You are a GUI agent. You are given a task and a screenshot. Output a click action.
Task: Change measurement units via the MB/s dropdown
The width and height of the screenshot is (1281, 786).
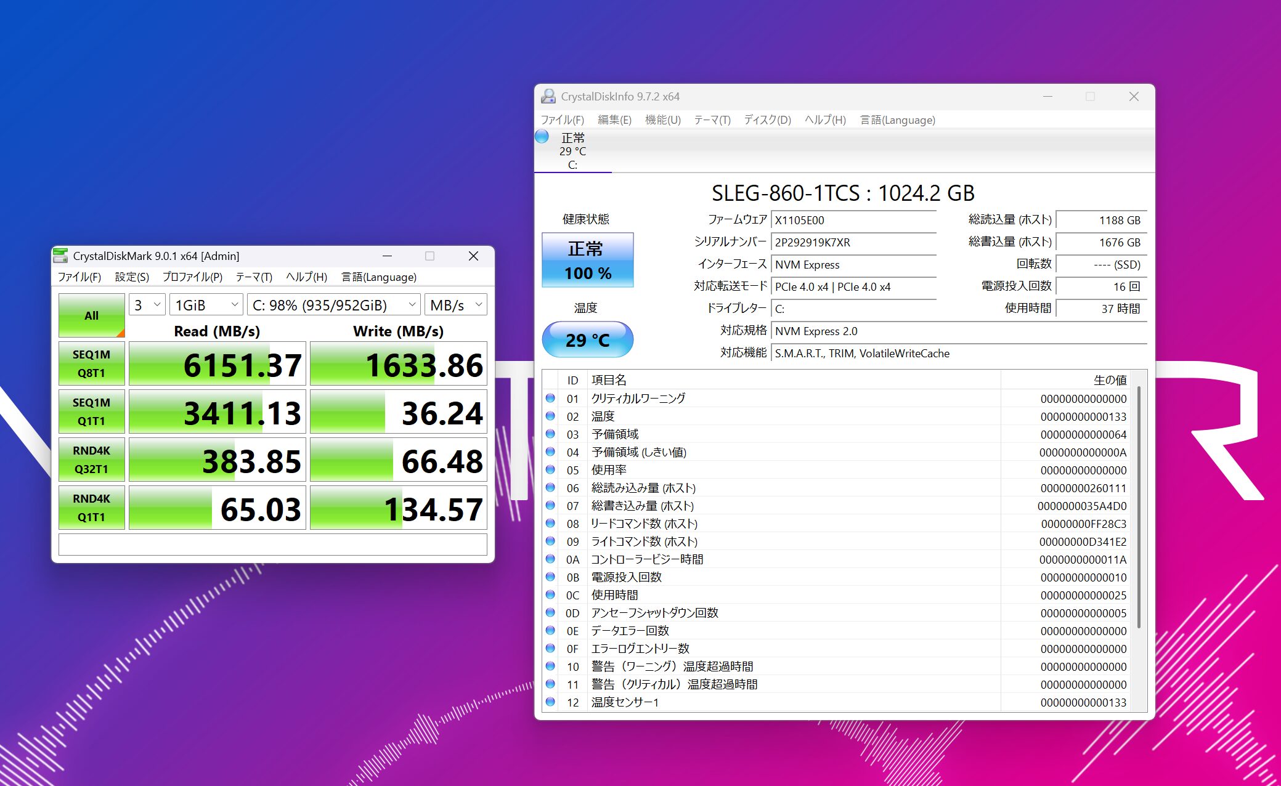(x=455, y=304)
